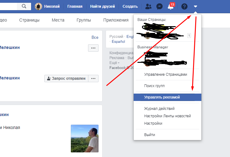Open notifications bell with 13 badge
Screen dimensions: 230x157
coord(171,6)
